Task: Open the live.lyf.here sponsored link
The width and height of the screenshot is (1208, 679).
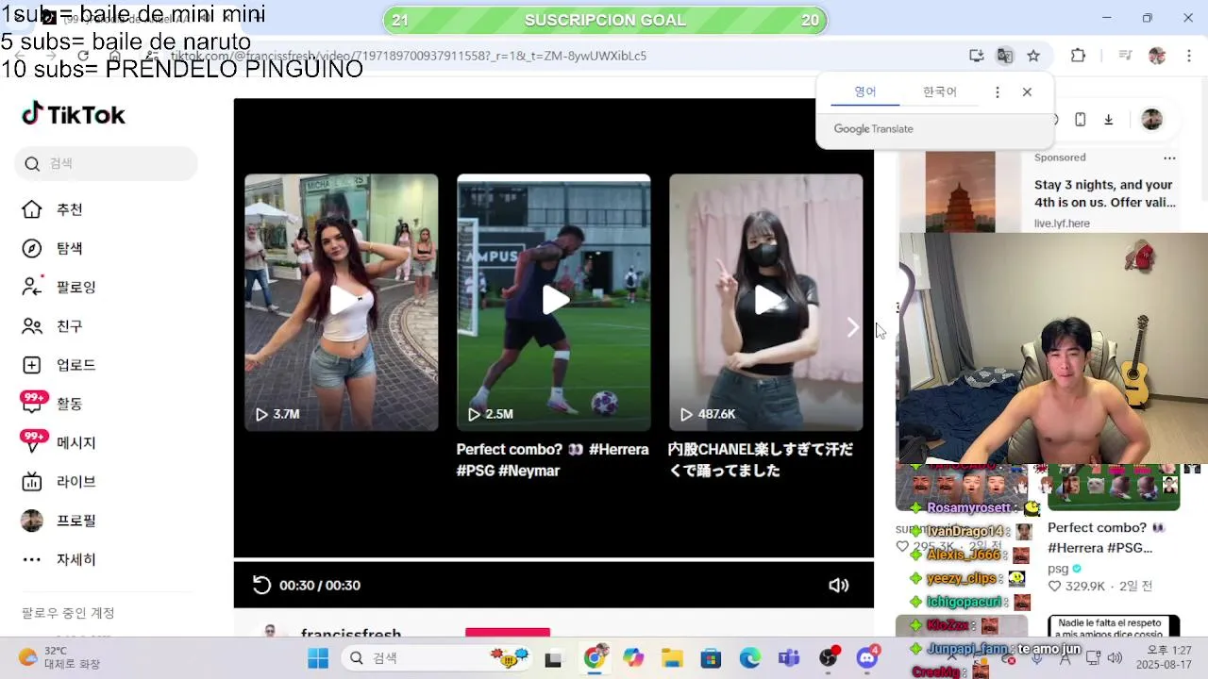Action: point(1062,224)
